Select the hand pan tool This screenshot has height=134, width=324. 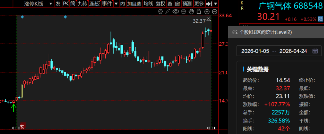click(192, 11)
